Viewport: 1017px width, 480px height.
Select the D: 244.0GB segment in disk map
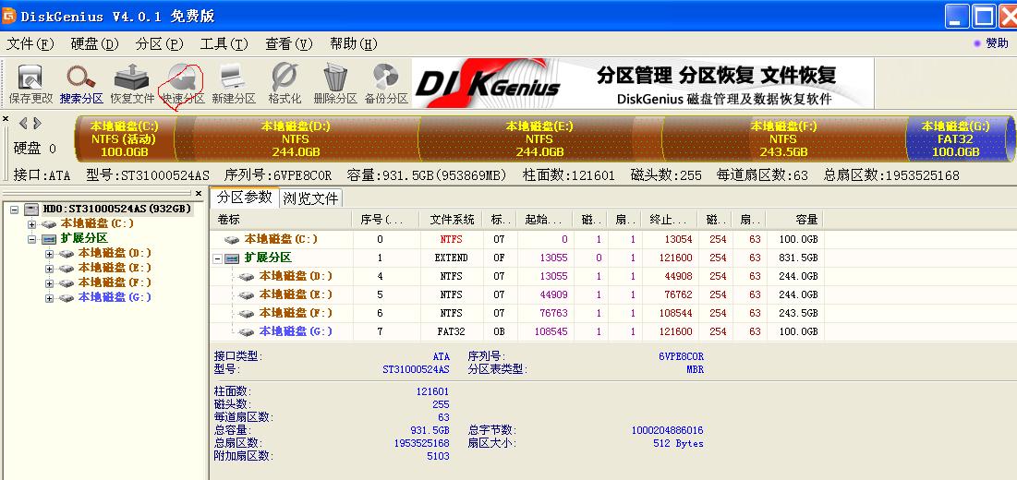(x=296, y=138)
